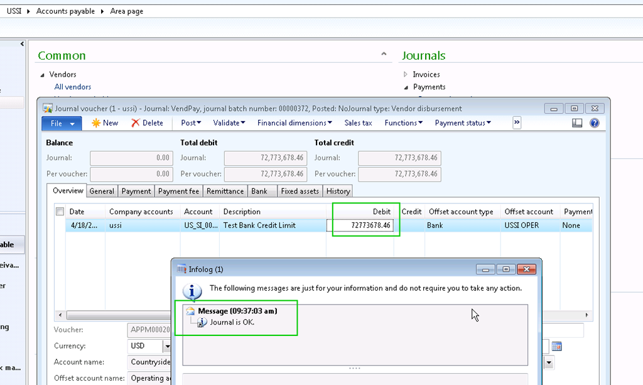Click the Journal is OK message icon
This screenshot has width=643, height=385.
202,322
